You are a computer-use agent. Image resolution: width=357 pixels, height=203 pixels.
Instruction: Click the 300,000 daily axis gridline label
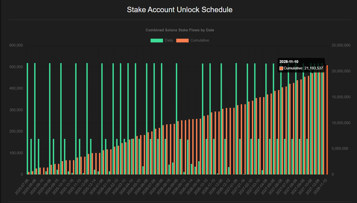pyautogui.click(x=16, y=110)
